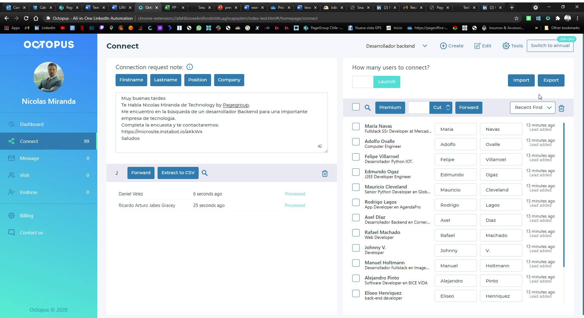The width and height of the screenshot is (584, 318).
Task: Click the Edit campaign pencil icon
Action: point(477,46)
